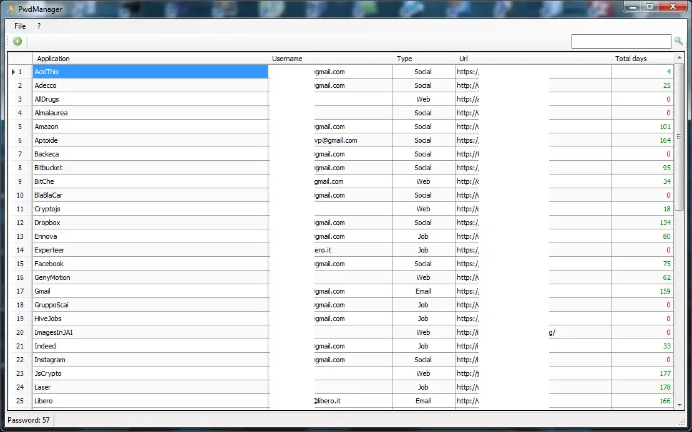692x432 pixels.
Task: Click the Password: 57 status bar label
Action: click(x=29, y=420)
